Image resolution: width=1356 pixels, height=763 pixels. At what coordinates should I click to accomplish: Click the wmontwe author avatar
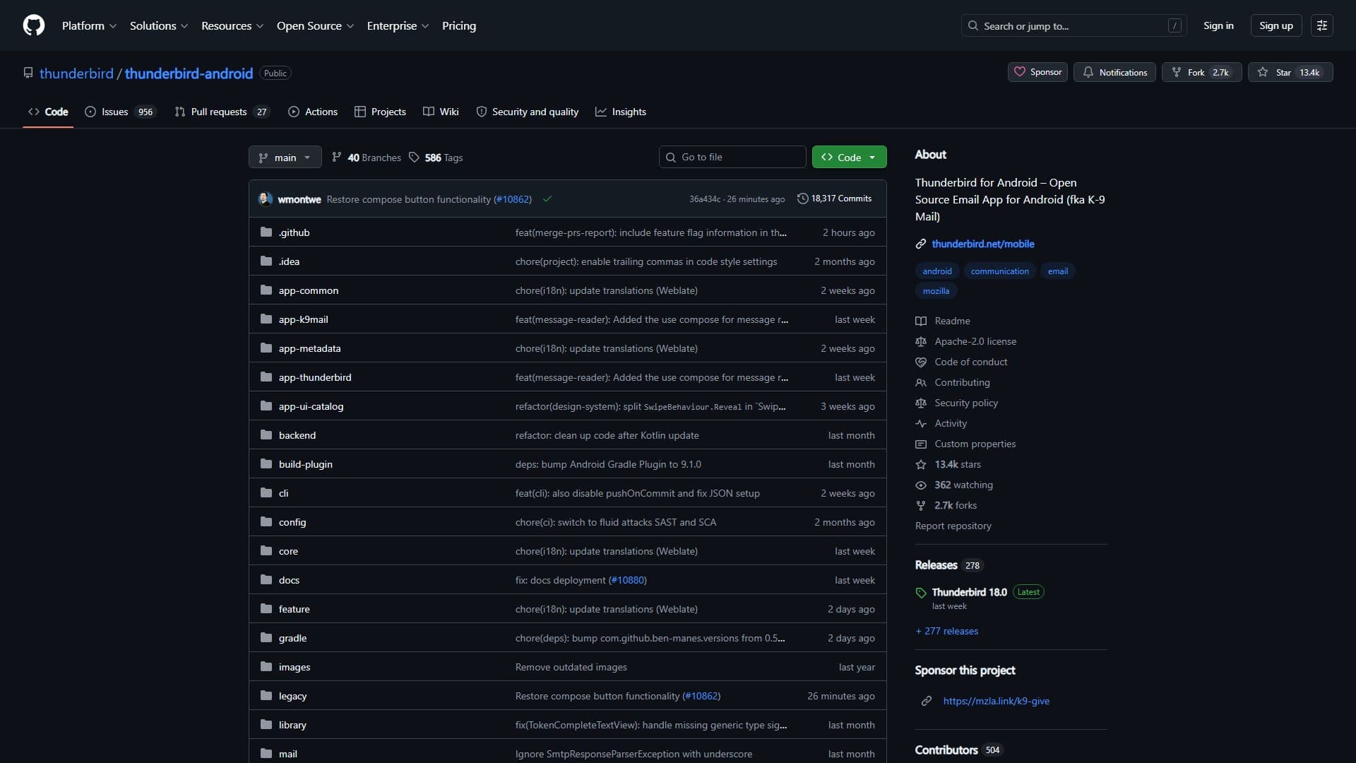pos(266,199)
